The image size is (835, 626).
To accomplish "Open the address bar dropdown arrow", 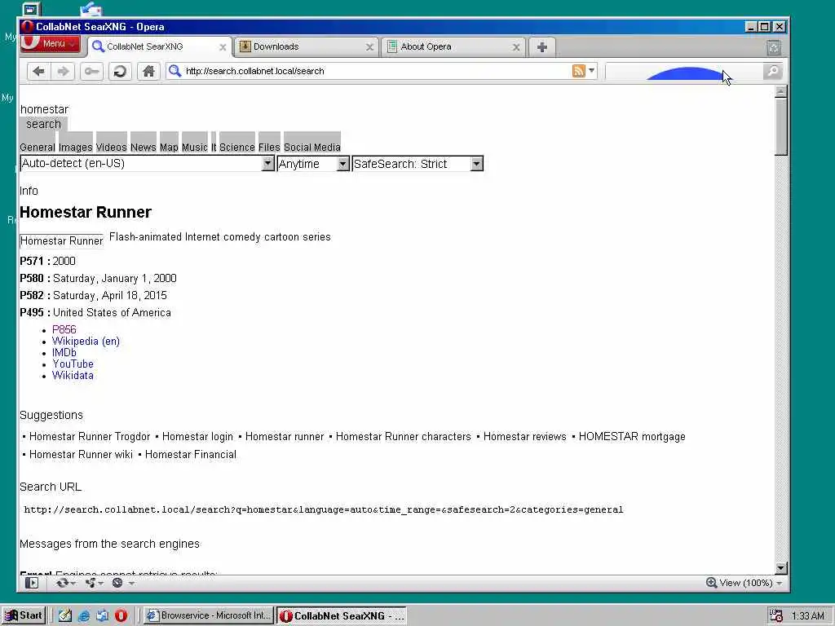I will coord(591,71).
